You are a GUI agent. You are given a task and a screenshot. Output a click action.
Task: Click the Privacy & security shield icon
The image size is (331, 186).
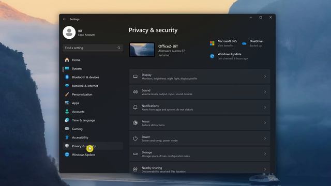(x=67, y=146)
